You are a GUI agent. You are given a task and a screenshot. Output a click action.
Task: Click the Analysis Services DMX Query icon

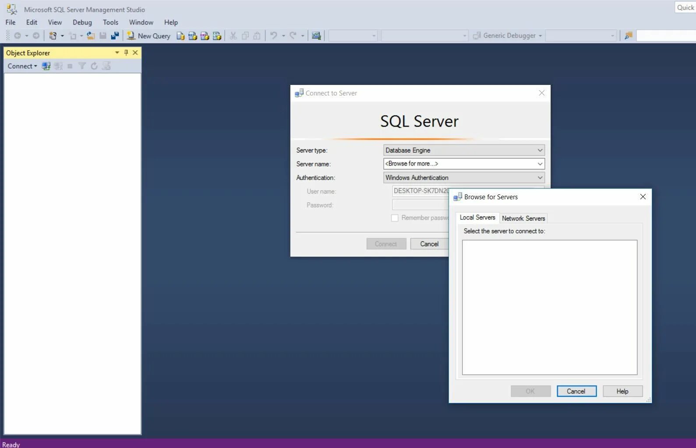[205, 36]
